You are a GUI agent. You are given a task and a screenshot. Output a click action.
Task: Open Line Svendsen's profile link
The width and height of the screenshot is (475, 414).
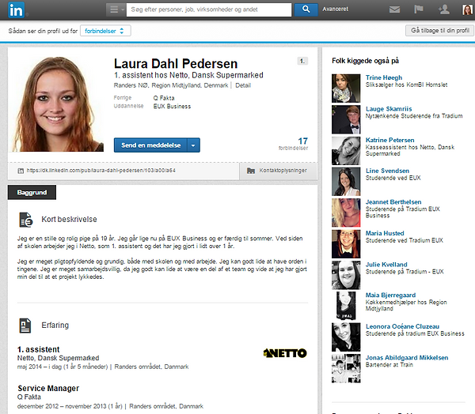pos(387,171)
